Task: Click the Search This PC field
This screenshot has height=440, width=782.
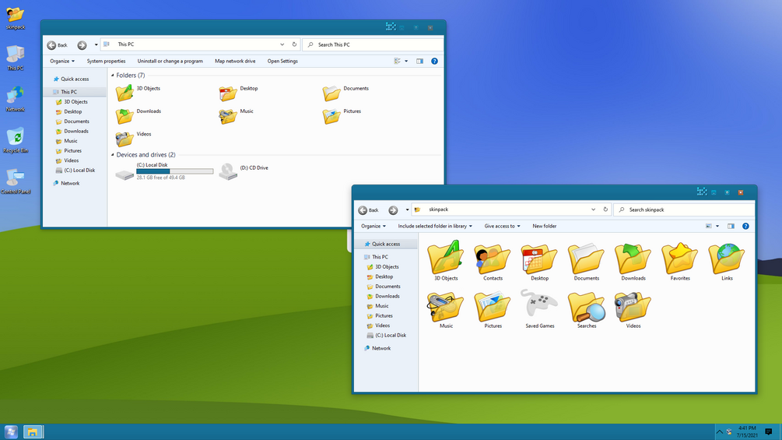Action: click(x=373, y=44)
